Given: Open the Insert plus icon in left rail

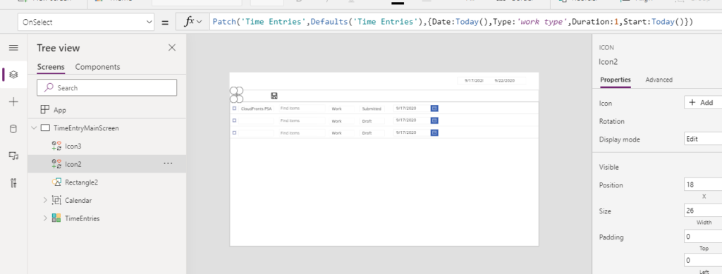Looking at the screenshot, I should [13, 102].
